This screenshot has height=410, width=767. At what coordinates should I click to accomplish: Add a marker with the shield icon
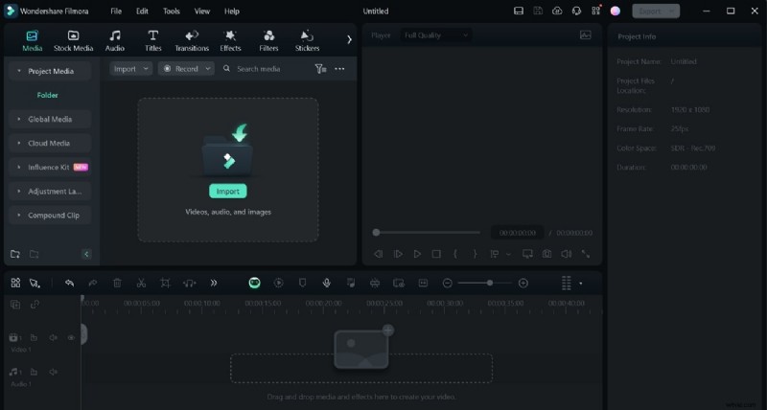click(302, 283)
